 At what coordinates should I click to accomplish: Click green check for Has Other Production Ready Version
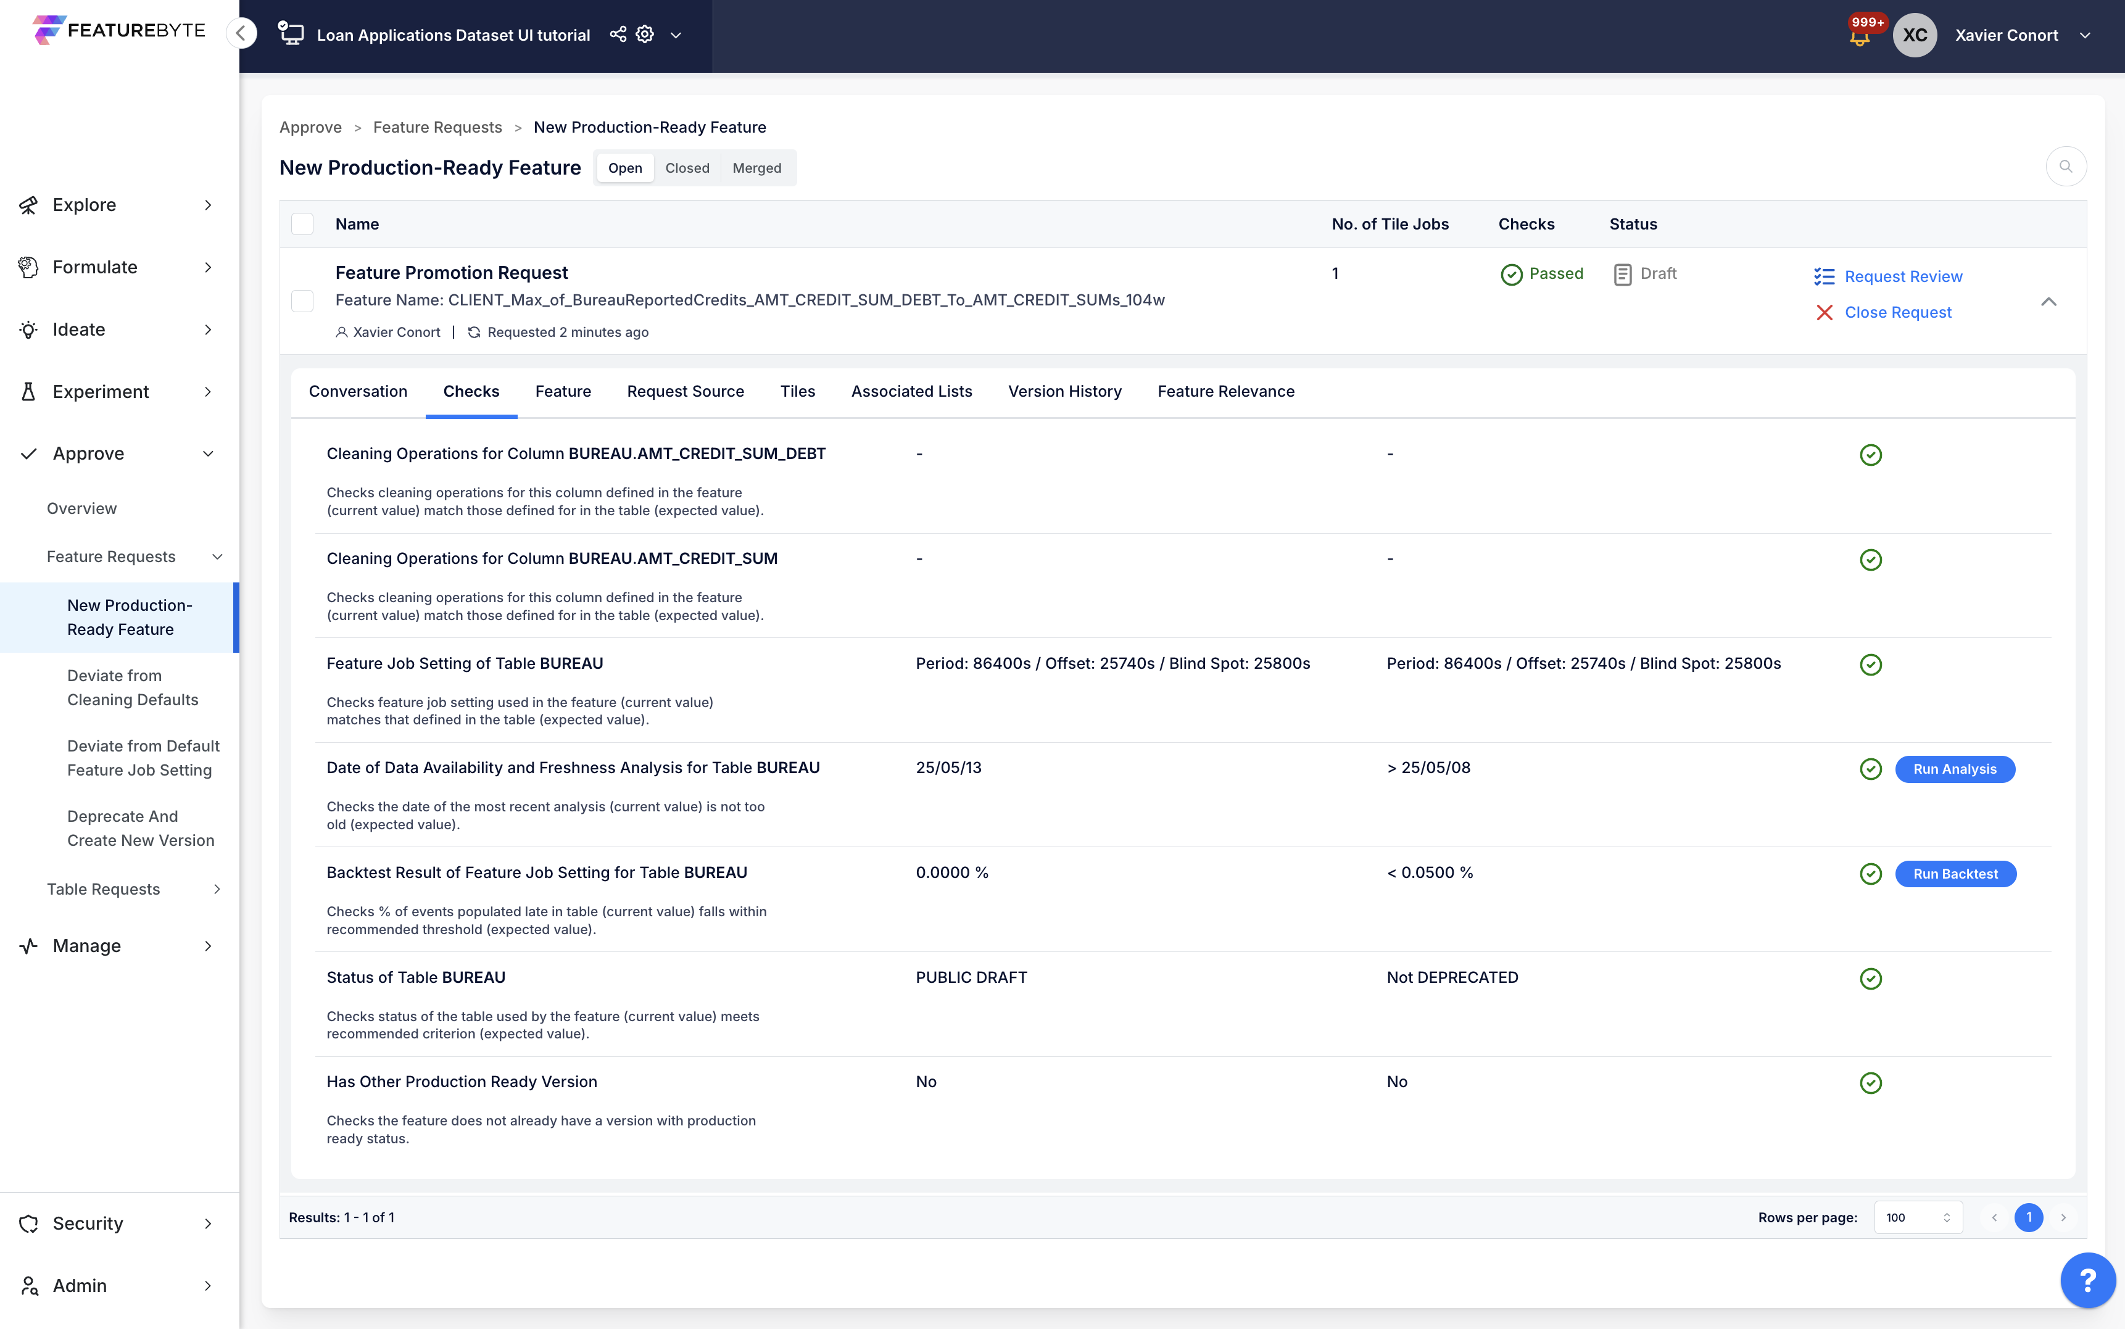pos(1871,1083)
